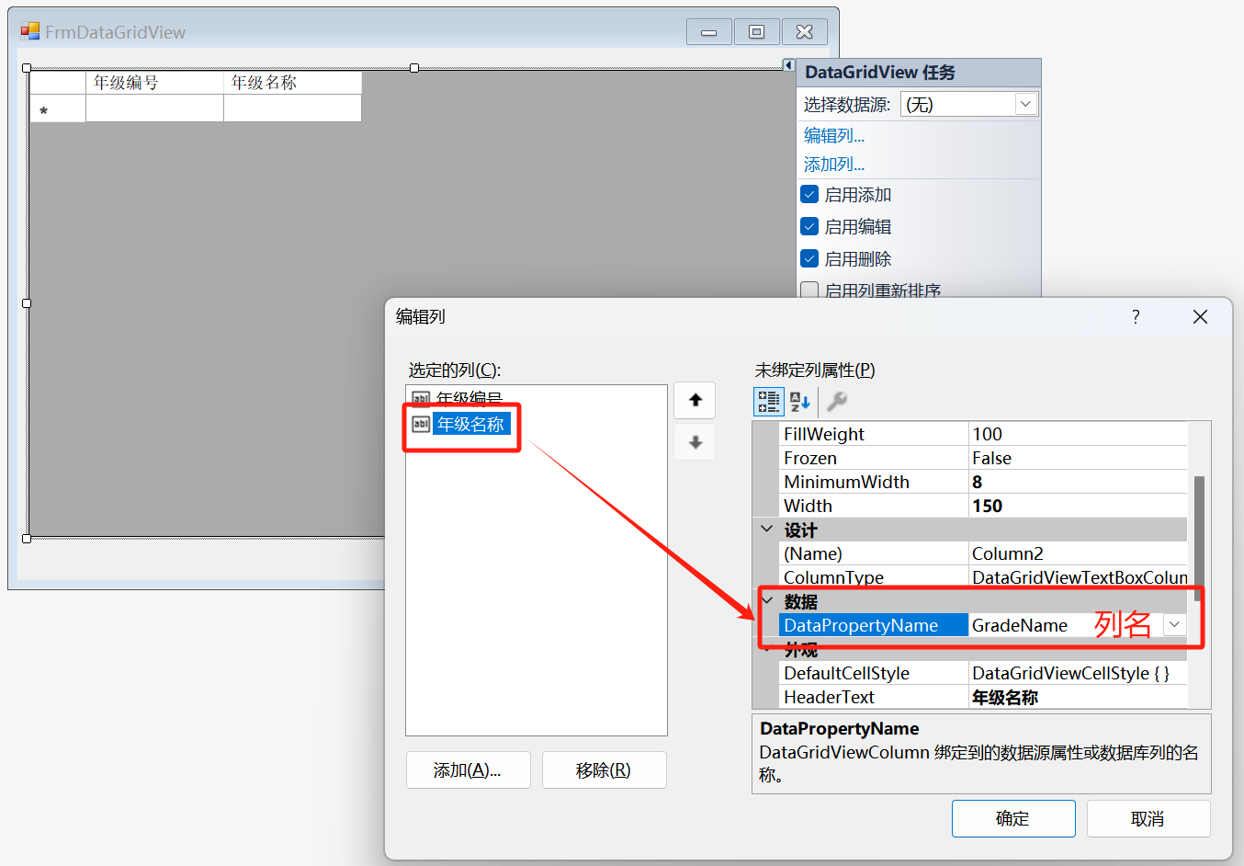Click the 移除(R) button
This screenshot has width=1244, height=866.
[604, 770]
